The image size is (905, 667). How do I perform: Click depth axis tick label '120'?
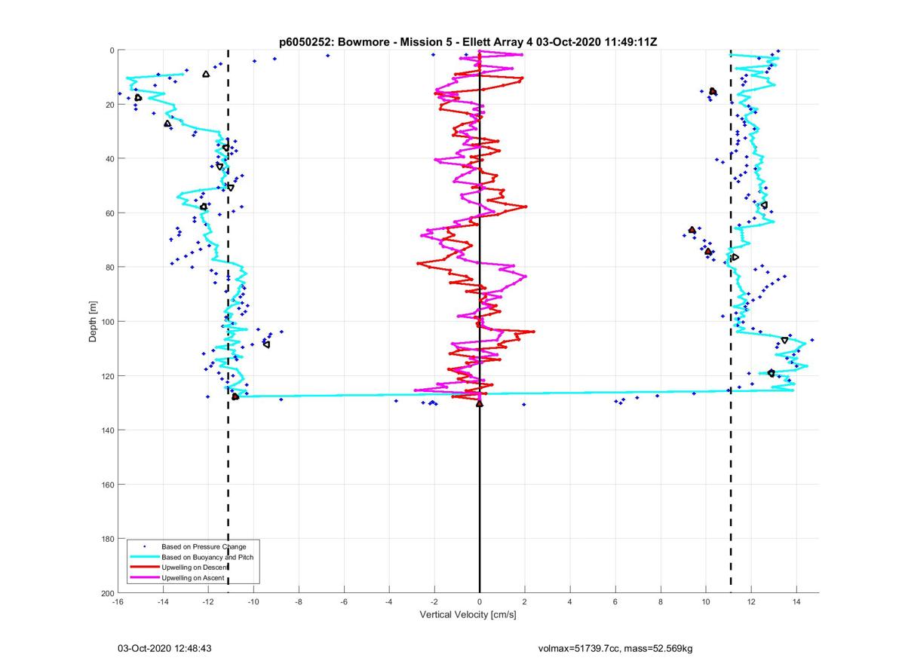[x=106, y=376]
